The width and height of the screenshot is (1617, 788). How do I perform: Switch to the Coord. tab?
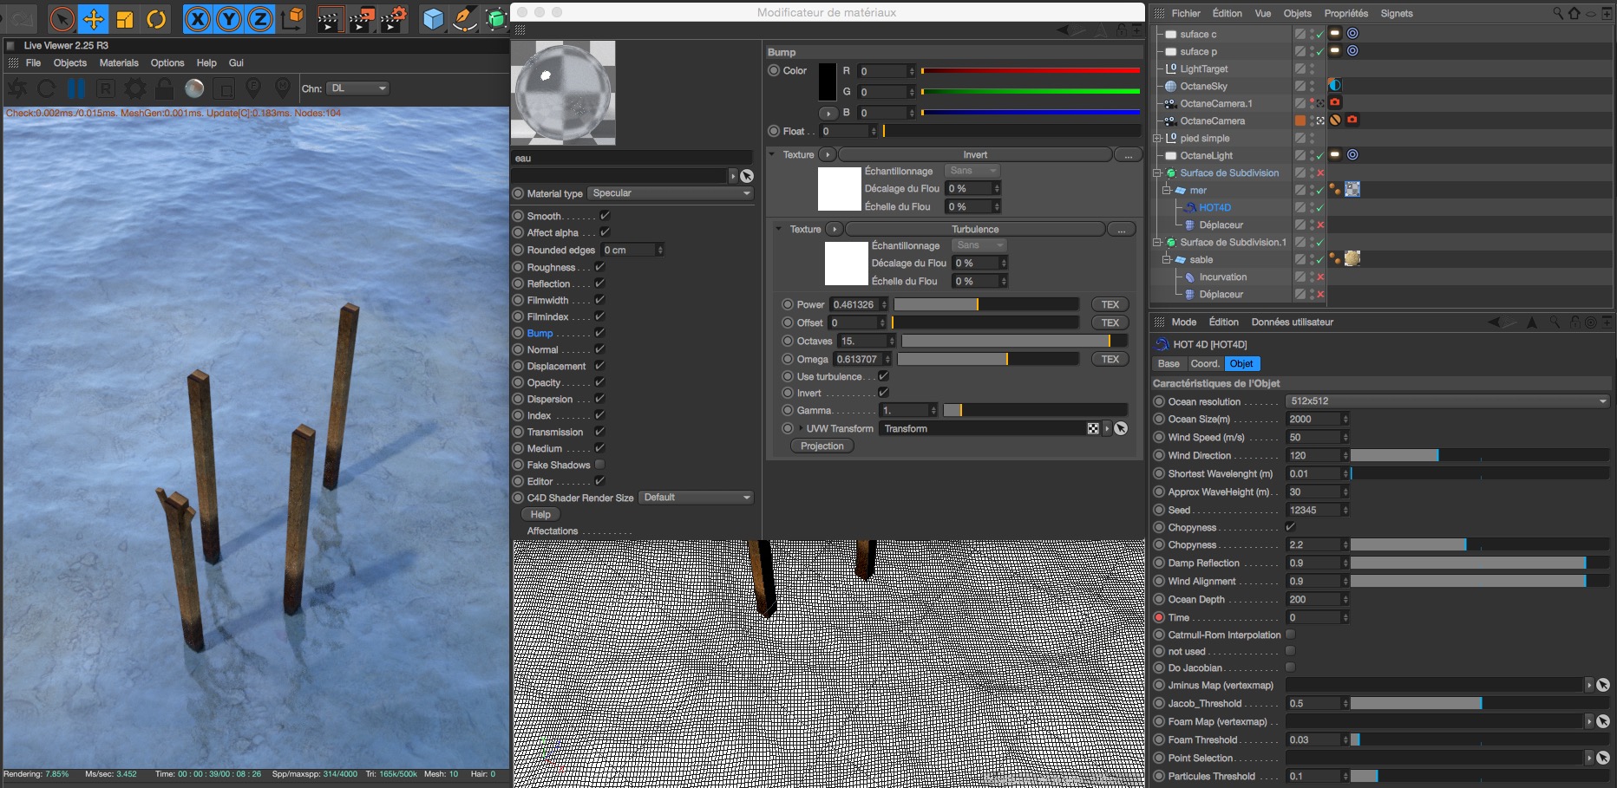tap(1204, 363)
